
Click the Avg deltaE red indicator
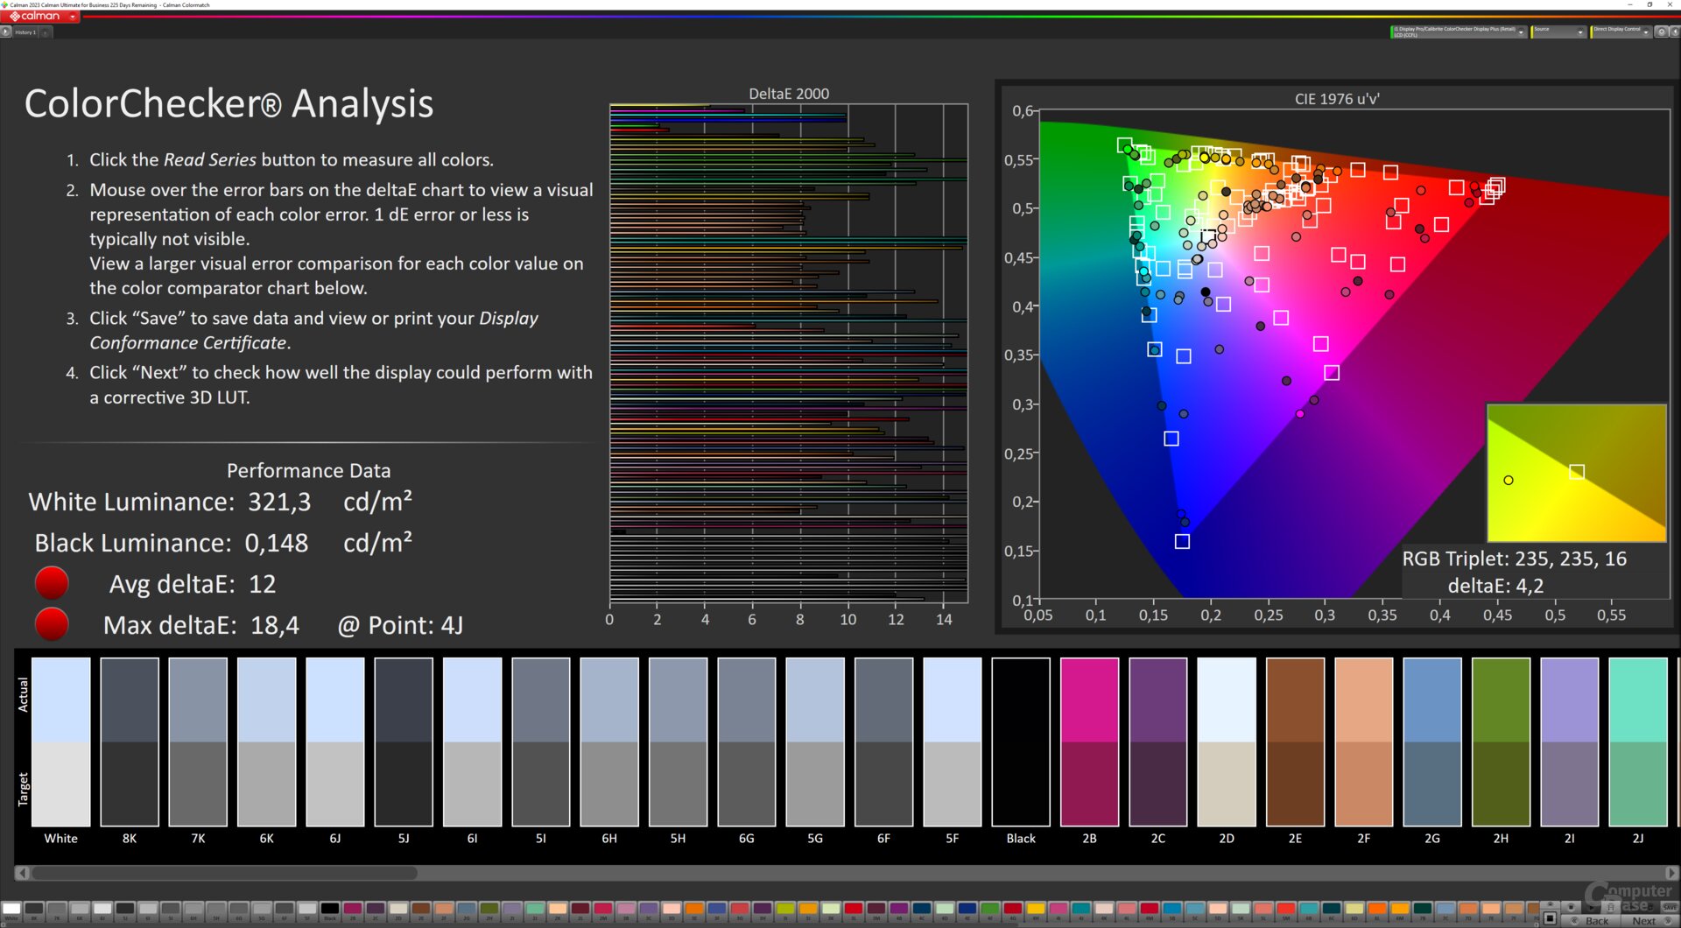coord(52,583)
